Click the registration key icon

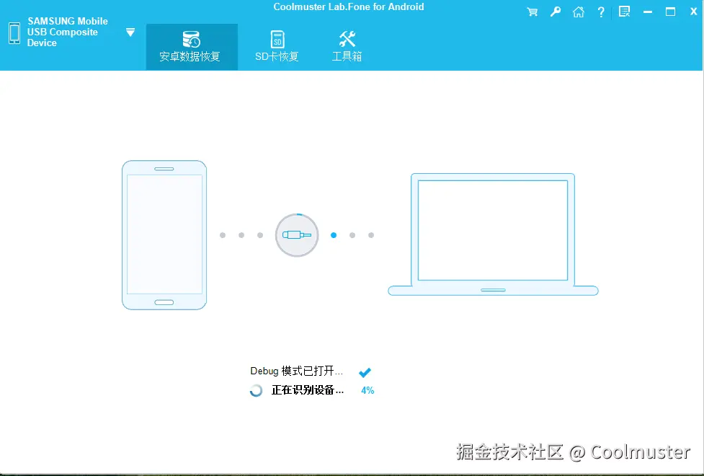tap(556, 12)
